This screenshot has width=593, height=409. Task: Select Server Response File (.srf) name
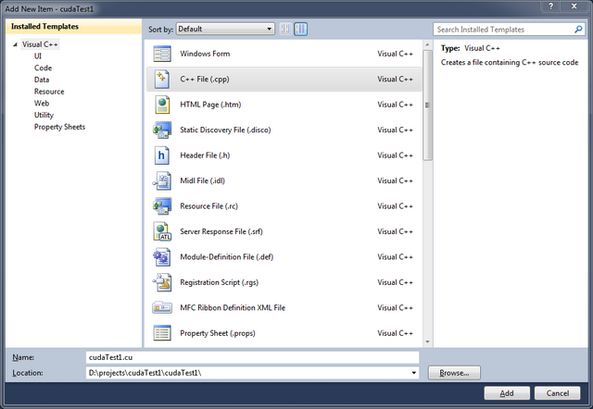point(221,231)
